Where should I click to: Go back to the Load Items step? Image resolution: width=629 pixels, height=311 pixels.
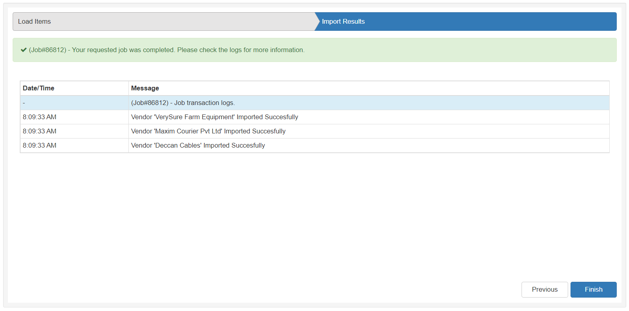coord(34,22)
